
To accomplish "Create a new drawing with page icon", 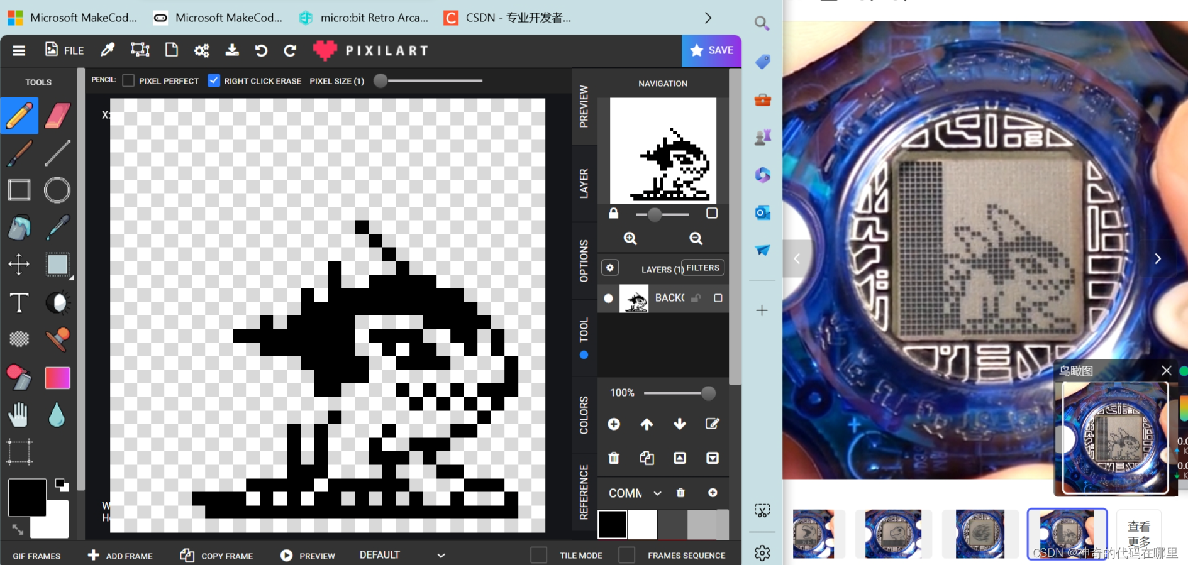I will click(172, 50).
